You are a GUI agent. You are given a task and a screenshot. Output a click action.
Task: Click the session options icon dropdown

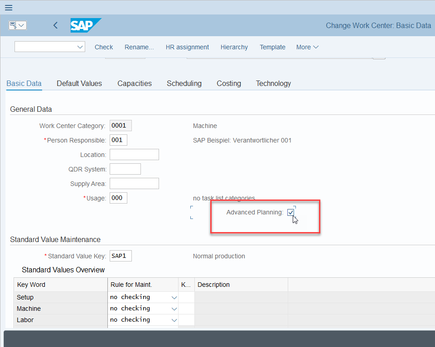point(18,25)
